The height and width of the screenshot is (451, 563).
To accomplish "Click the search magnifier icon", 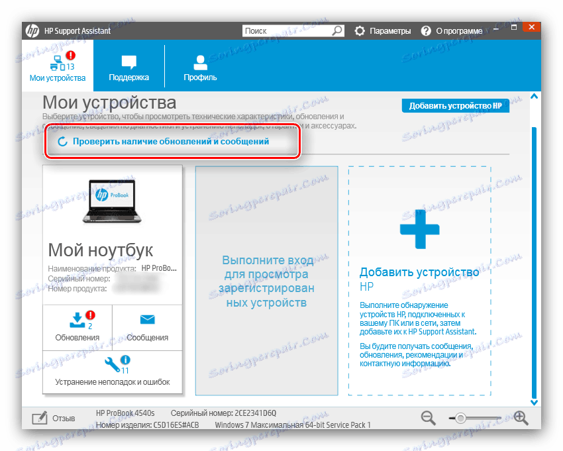I will coord(337,30).
